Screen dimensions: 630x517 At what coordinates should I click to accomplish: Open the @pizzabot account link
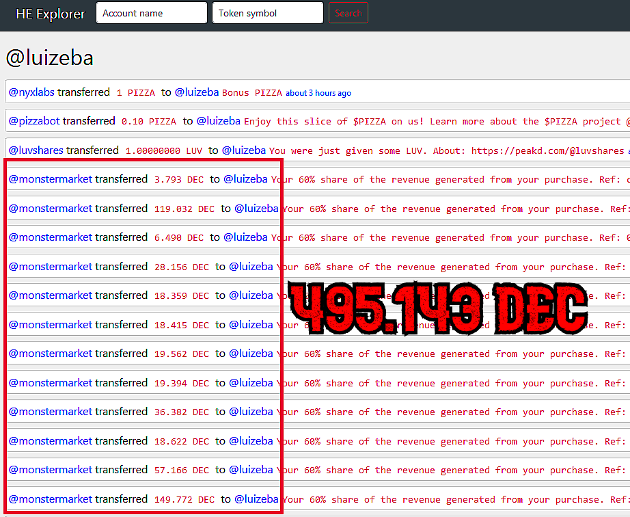pyautogui.click(x=34, y=121)
